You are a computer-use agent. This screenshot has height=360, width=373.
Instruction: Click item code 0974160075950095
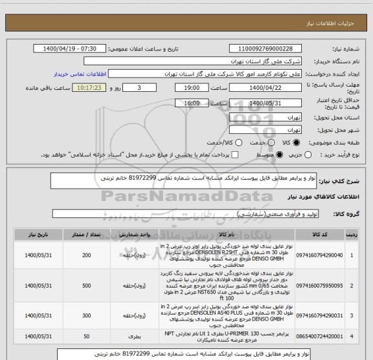(x=319, y=286)
